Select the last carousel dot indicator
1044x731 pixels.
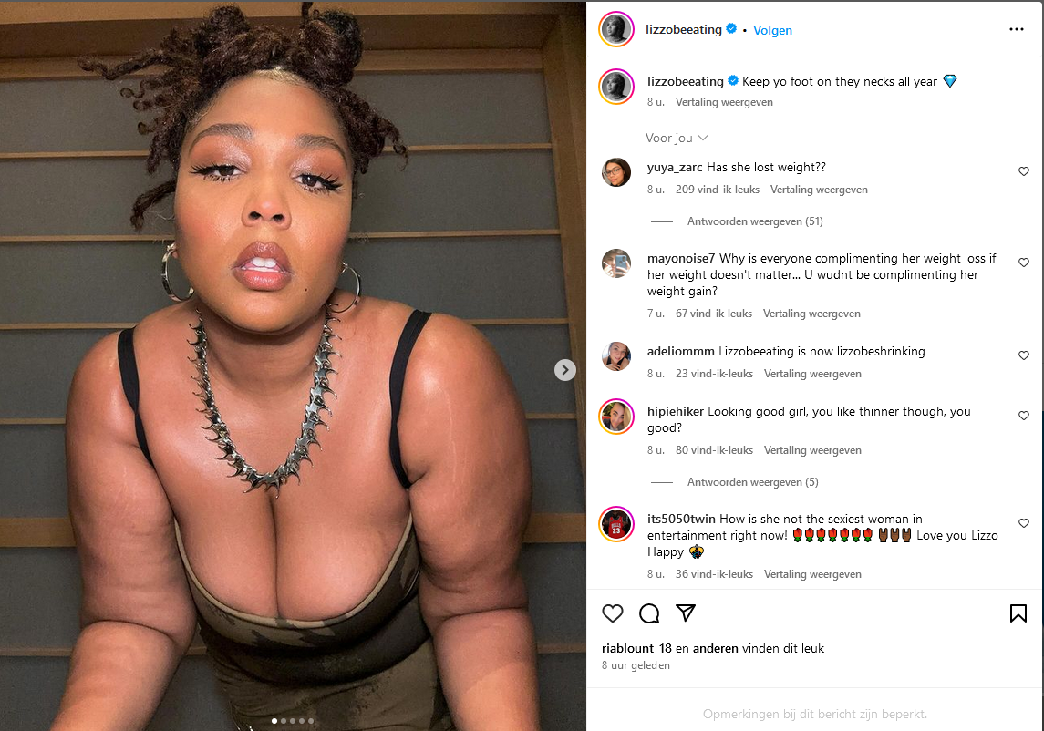(311, 721)
